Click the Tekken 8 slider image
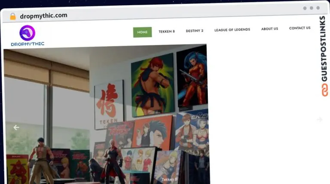The width and height of the screenshot is (330, 184). [106, 115]
